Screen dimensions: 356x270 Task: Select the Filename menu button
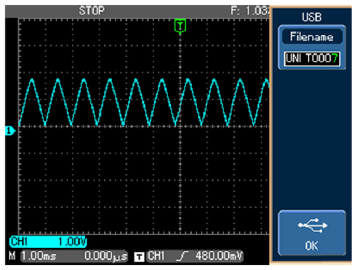tap(312, 37)
